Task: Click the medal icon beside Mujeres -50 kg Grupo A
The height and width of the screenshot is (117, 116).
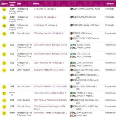Action: [35, 9]
